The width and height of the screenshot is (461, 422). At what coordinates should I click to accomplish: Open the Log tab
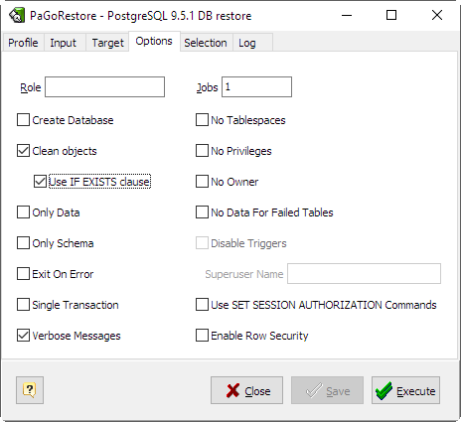247,43
